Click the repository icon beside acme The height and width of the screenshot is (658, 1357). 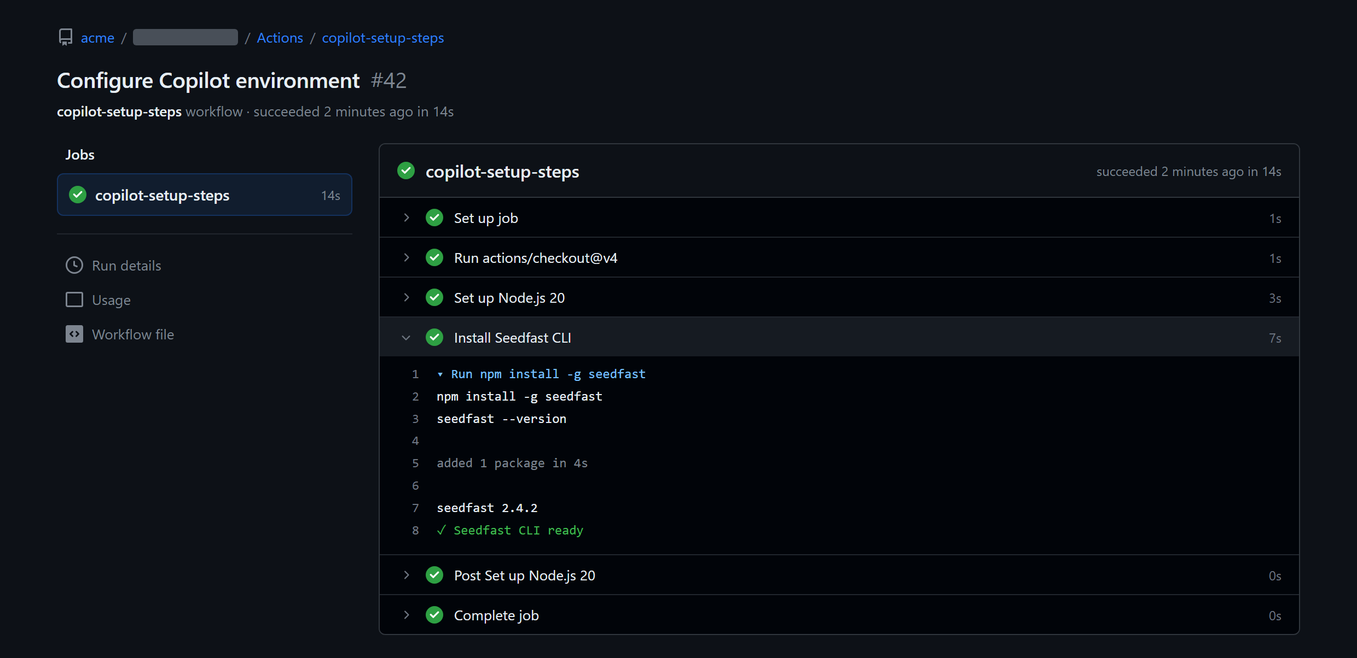(x=66, y=37)
